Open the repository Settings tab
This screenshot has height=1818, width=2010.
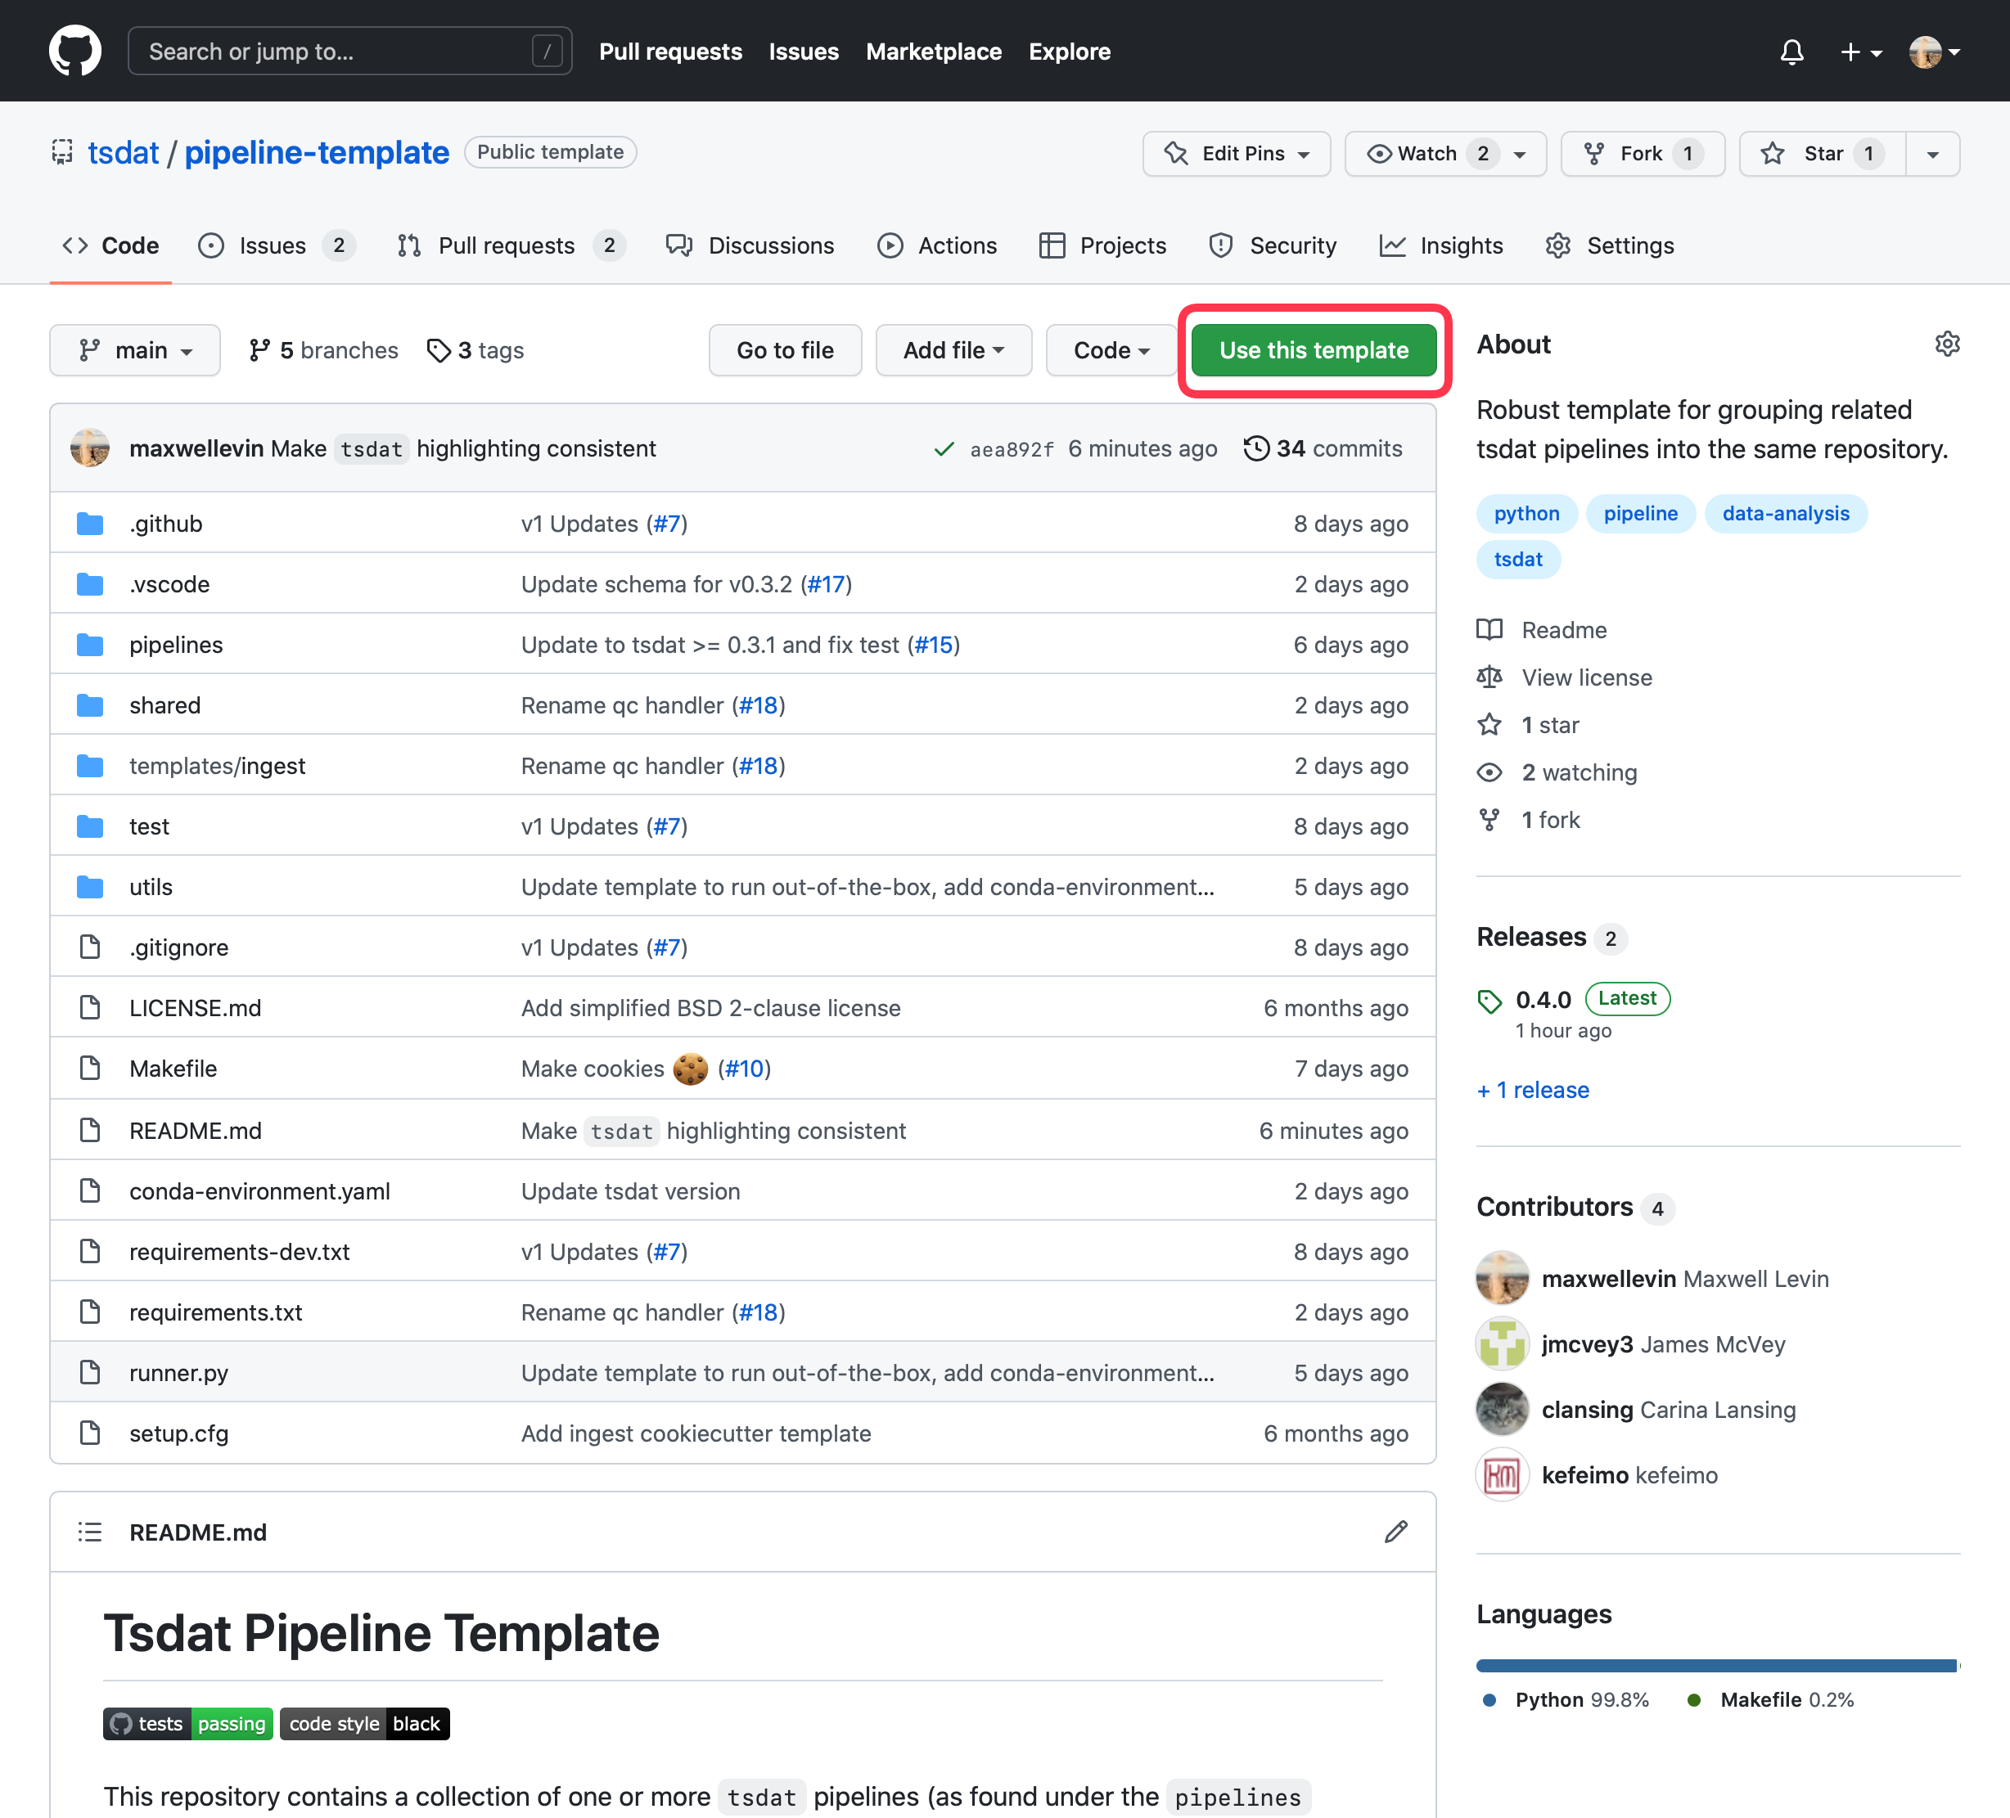point(1609,245)
